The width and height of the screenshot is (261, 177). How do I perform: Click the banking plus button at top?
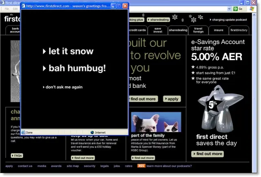(x=137, y=20)
